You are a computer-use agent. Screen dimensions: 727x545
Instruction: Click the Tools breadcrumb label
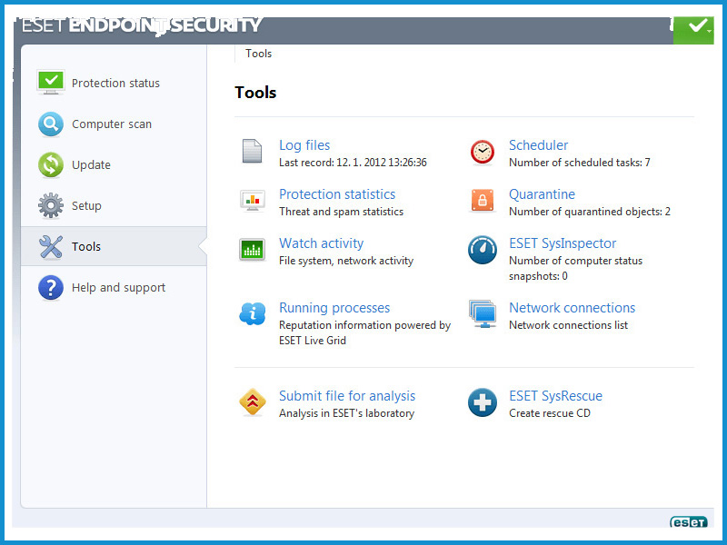point(258,54)
